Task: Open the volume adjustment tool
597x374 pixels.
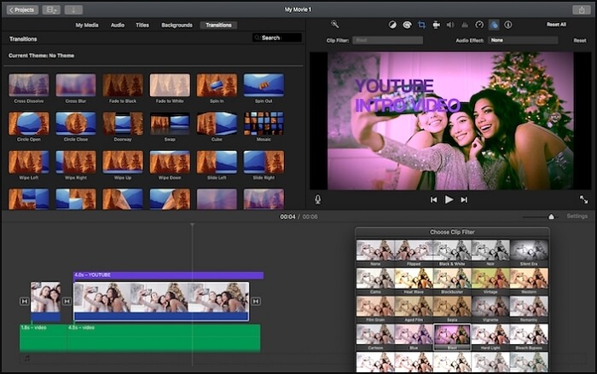Action: tap(450, 25)
